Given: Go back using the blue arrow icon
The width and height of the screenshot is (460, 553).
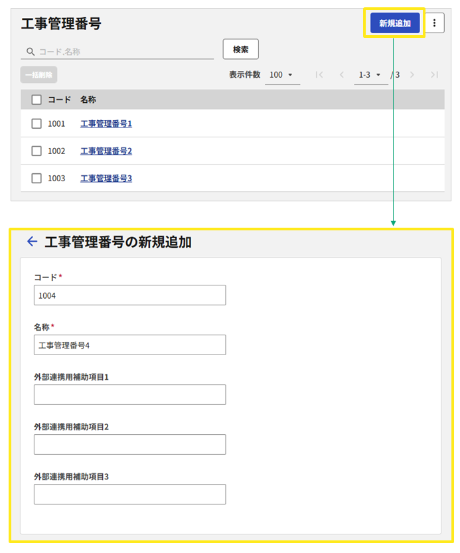Looking at the screenshot, I should point(32,241).
